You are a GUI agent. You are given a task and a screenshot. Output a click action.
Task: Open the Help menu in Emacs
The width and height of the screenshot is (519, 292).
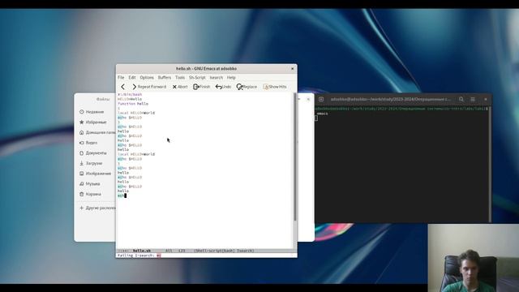(231, 78)
